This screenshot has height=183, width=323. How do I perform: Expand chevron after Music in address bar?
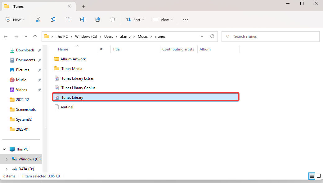point(151,37)
